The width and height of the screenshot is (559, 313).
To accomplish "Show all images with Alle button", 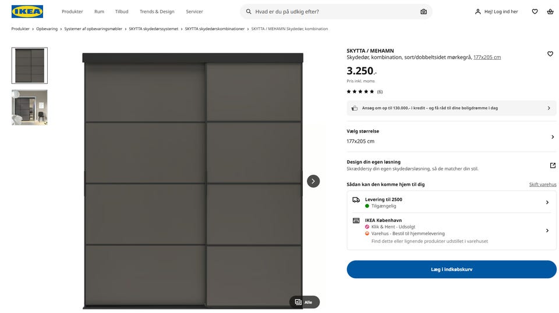I will 305,302.
